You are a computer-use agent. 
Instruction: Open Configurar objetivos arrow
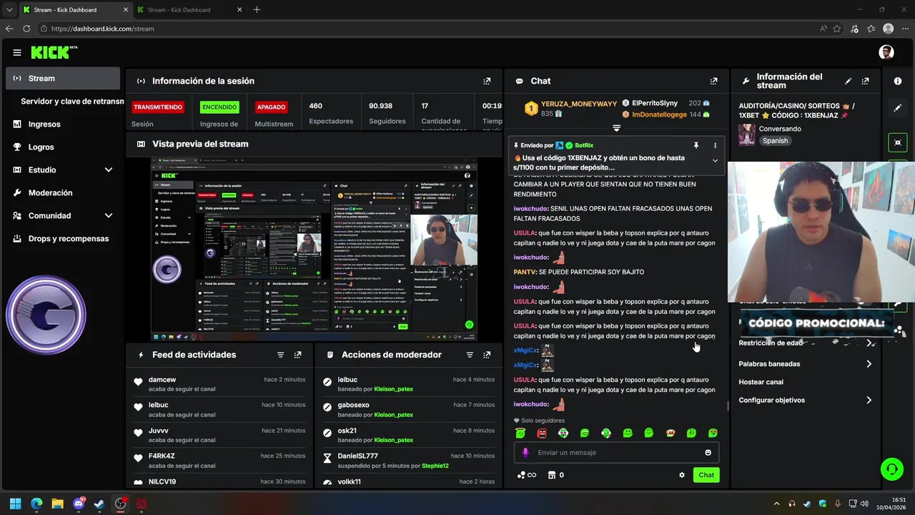(869, 401)
